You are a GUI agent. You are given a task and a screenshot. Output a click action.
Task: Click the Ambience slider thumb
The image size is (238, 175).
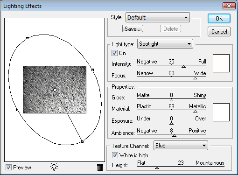(x=174, y=135)
